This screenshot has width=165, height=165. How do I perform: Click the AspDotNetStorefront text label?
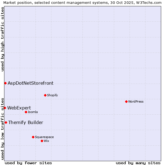click(31, 83)
